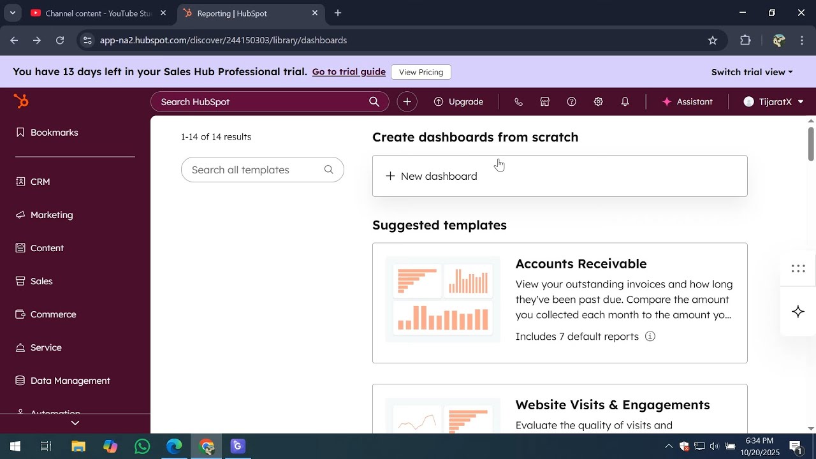Open the tab search dropdown arrow

pyautogui.click(x=12, y=13)
